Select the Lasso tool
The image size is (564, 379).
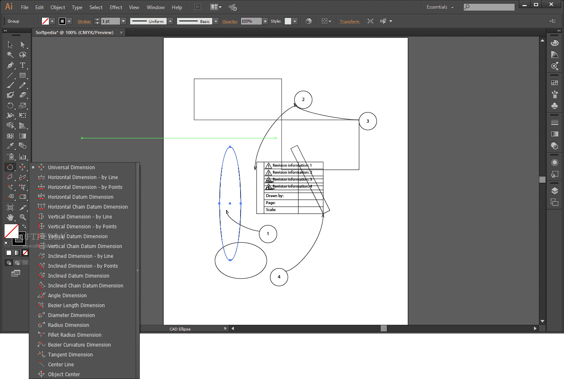coord(23,55)
